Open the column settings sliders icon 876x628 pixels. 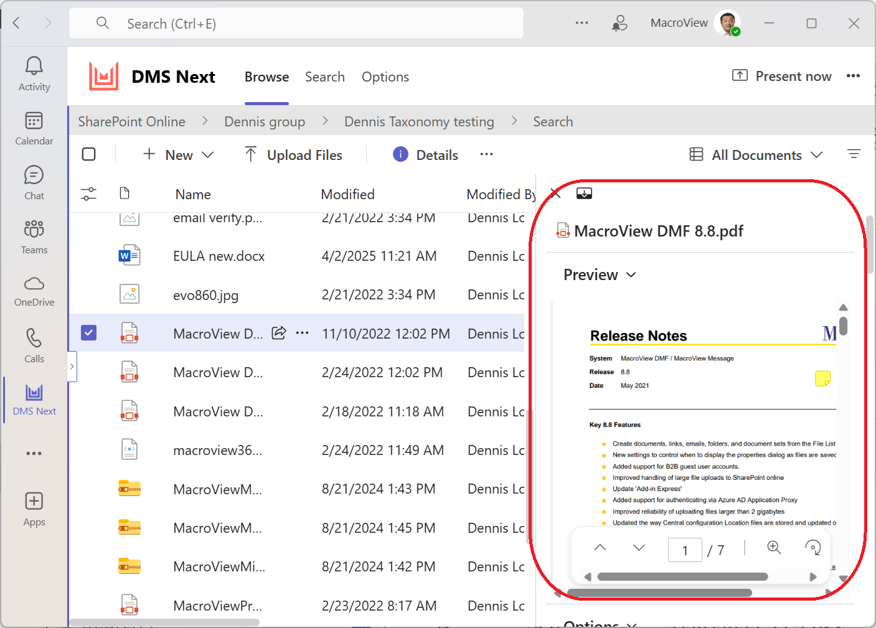[89, 194]
